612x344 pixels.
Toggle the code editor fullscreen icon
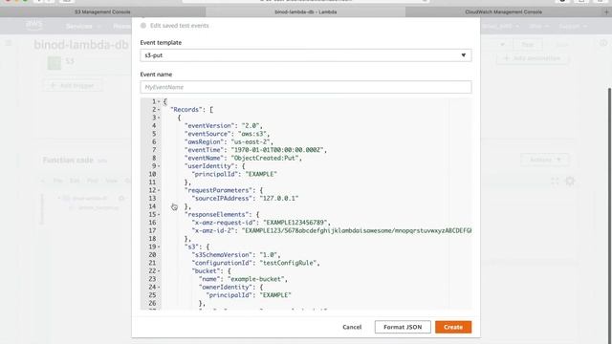pyautogui.click(x=555, y=181)
